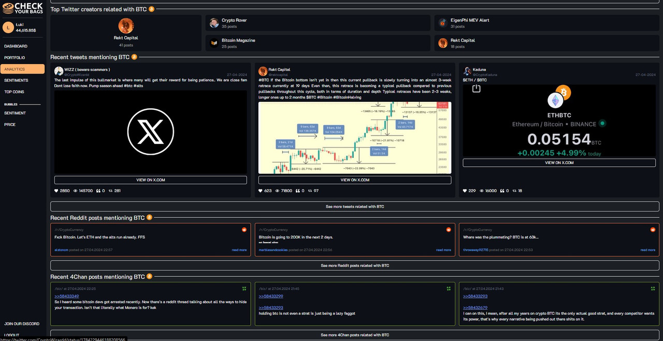Image resolution: width=663 pixels, height=341 pixels.
Task: Click the 4chan clover icon on the 21:43 post
Action: 653,288
